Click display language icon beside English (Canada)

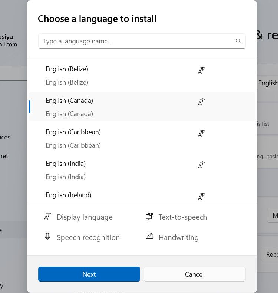[x=201, y=102]
